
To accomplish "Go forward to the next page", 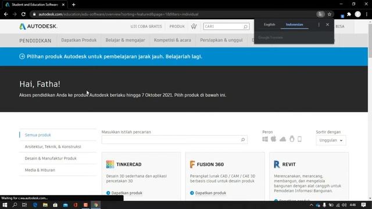I will point(15,14).
